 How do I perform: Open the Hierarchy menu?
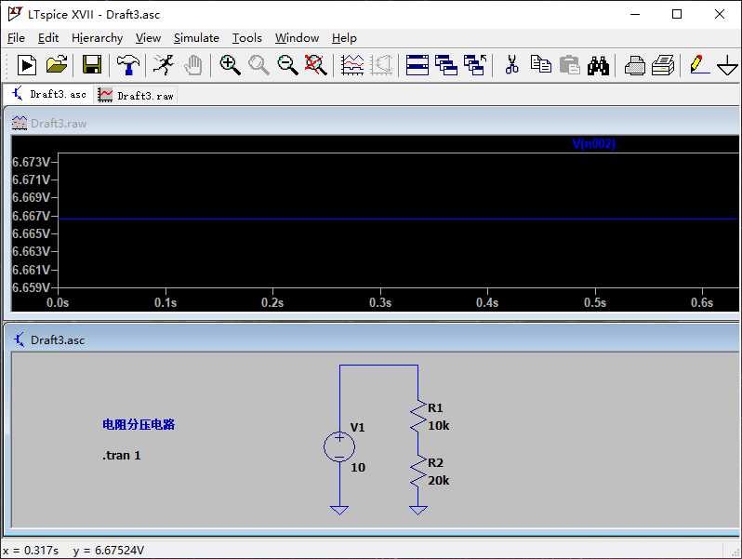tap(97, 38)
